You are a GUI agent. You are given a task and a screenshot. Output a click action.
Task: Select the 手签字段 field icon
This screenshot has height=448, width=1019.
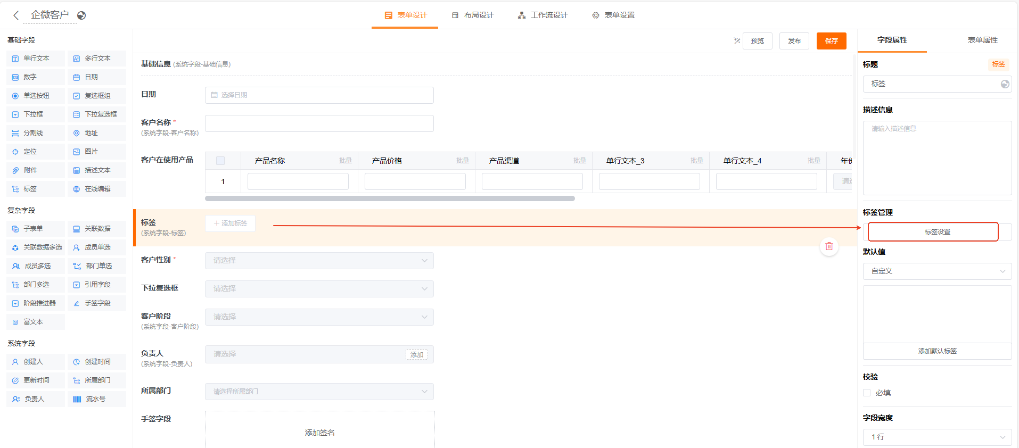tap(77, 303)
